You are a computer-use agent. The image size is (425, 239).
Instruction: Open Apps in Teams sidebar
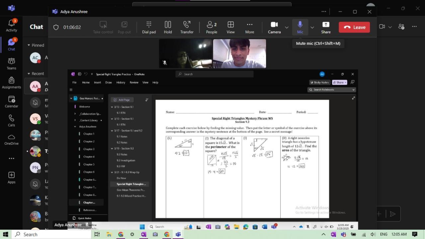[11, 178]
